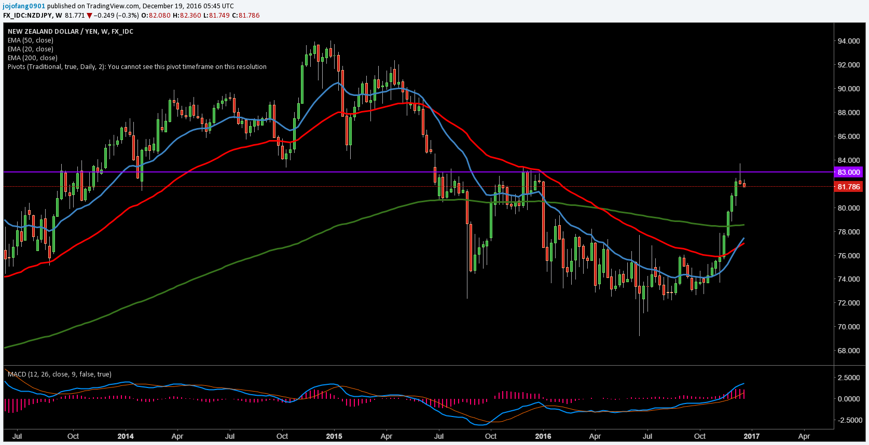Click the close value C:81.786
The width and height of the screenshot is (869, 445).
[246, 16]
